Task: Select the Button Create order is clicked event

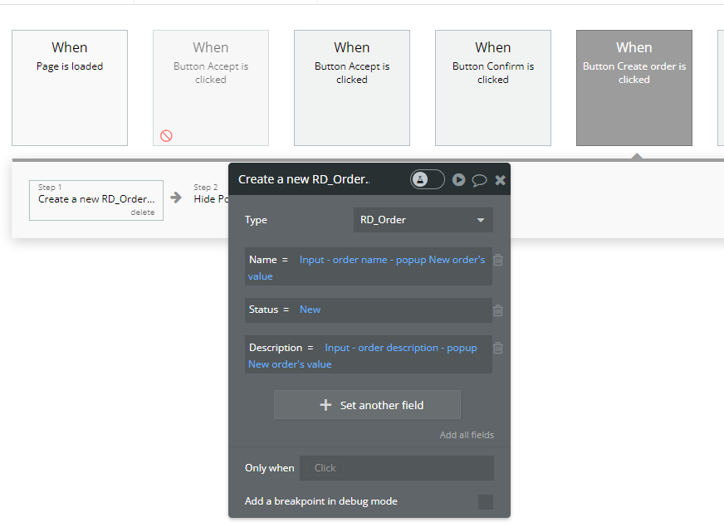Action: 634,88
